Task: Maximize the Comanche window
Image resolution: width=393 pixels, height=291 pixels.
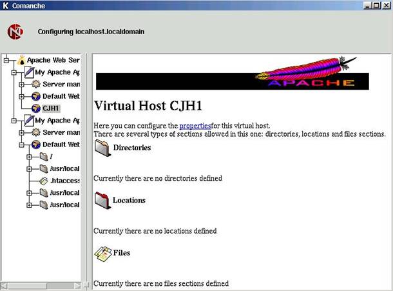Action: point(376,6)
